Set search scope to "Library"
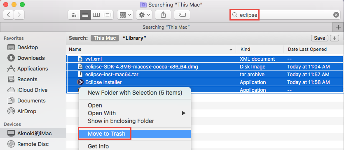Screen dimensions: 344x150 [134, 38]
